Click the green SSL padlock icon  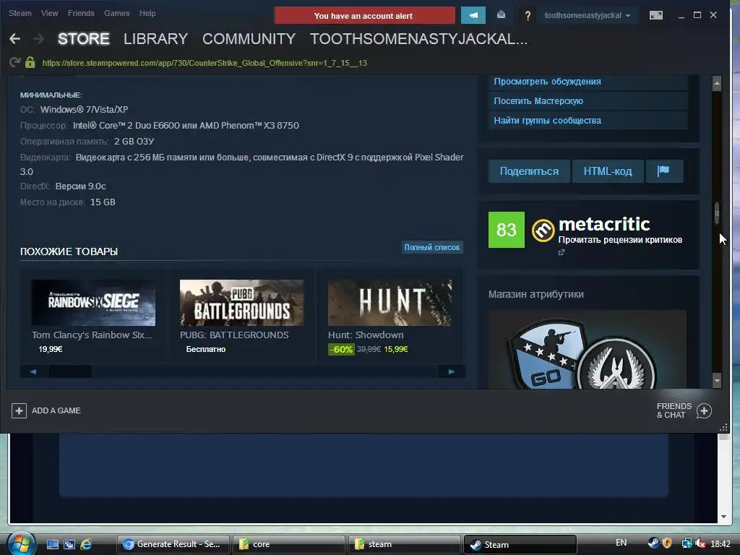[30, 62]
